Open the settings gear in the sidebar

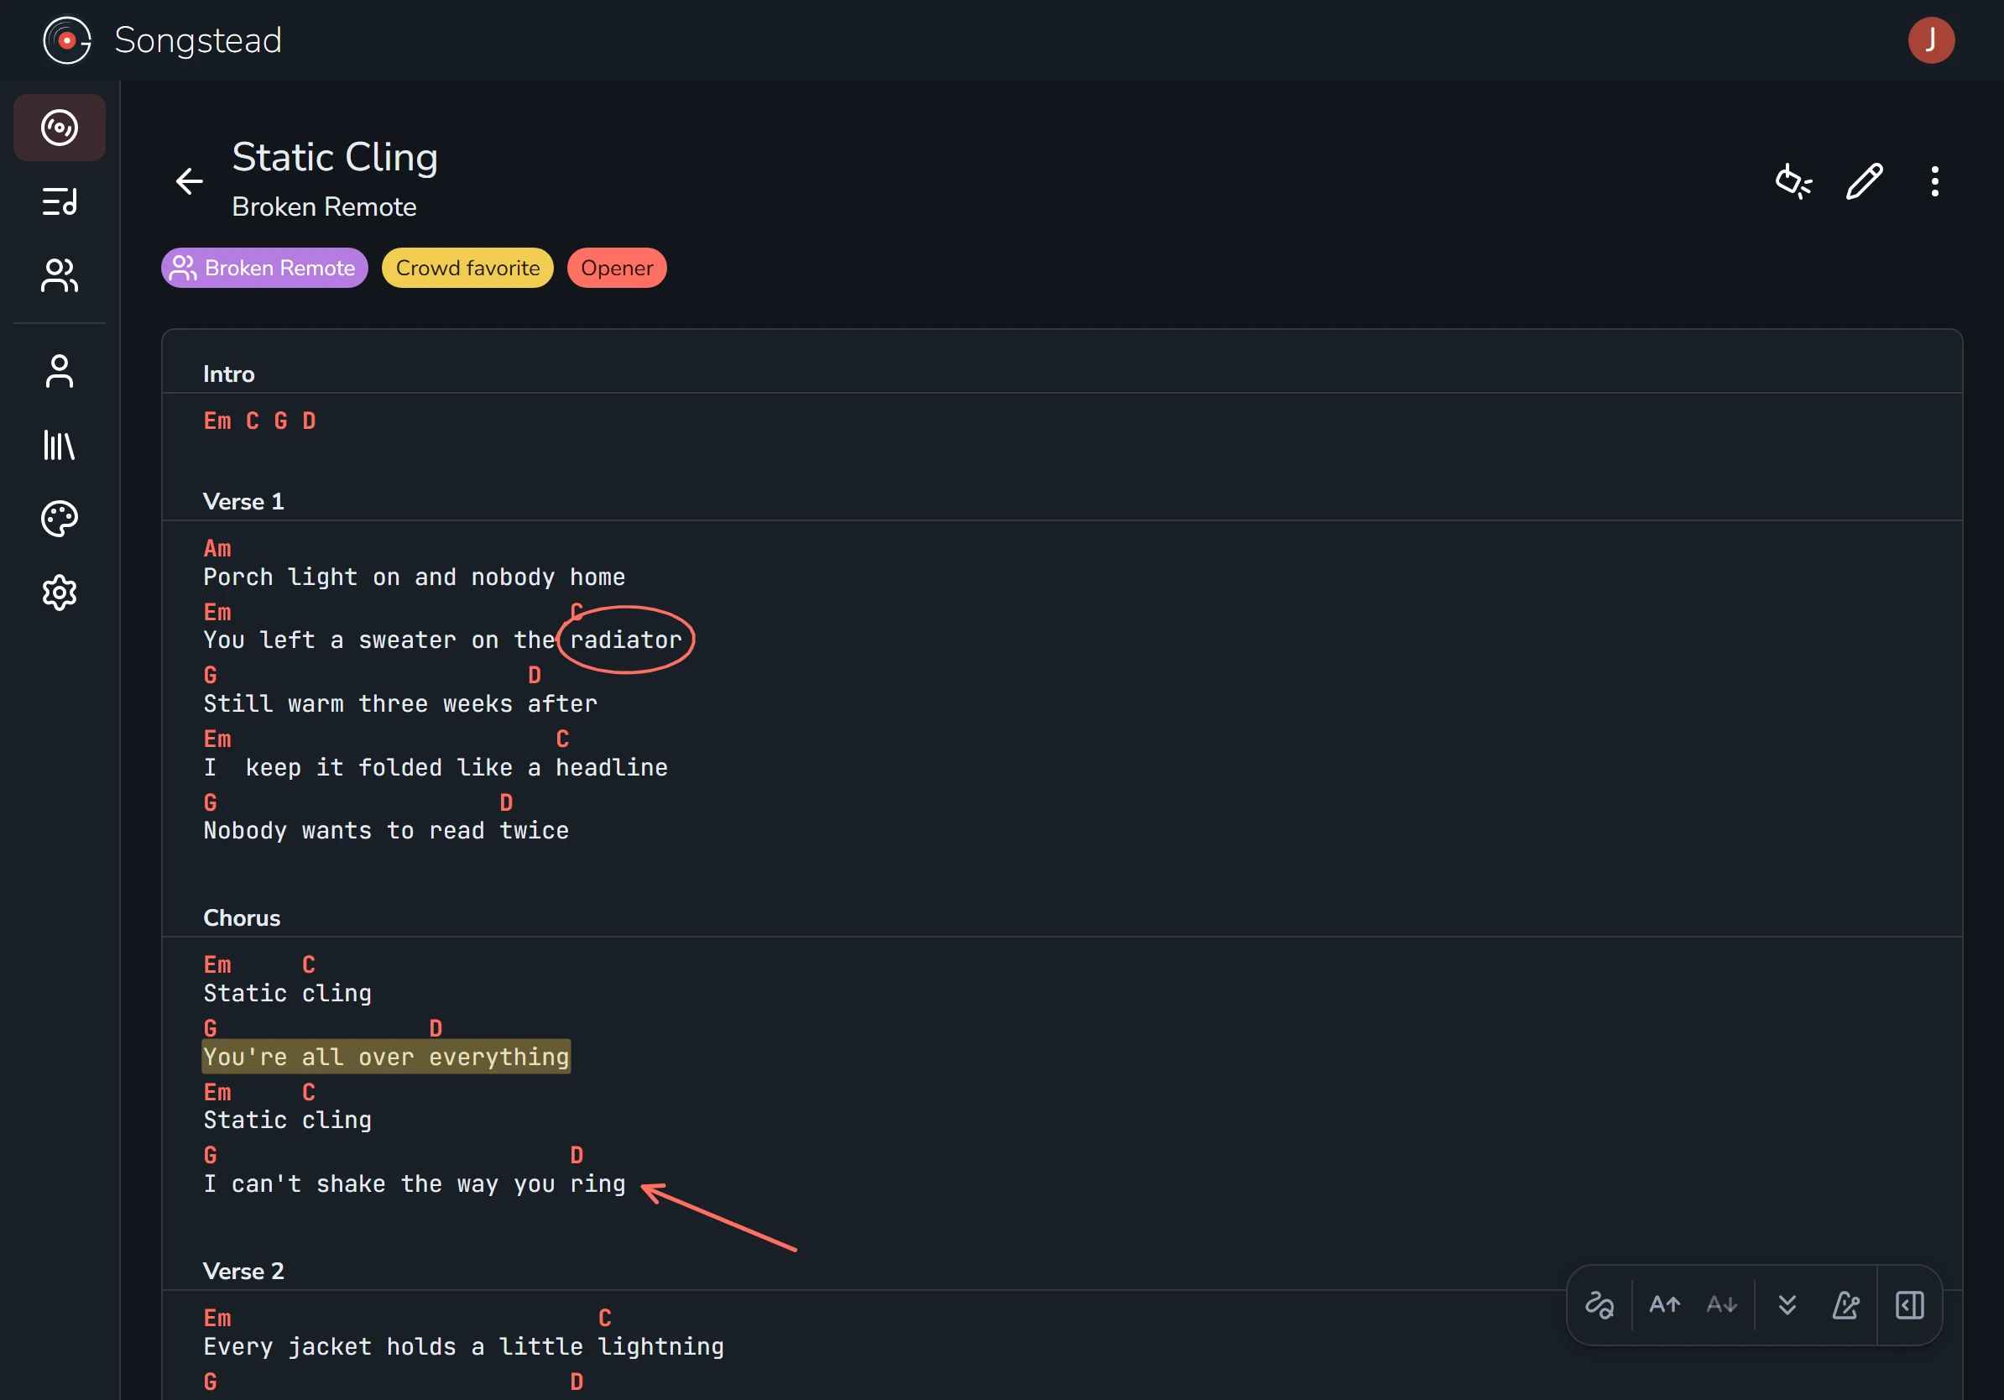click(60, 593)
